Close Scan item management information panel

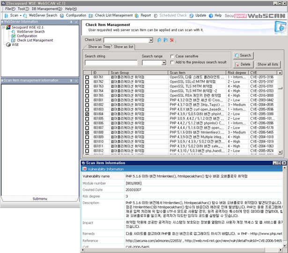click(76, 81)
